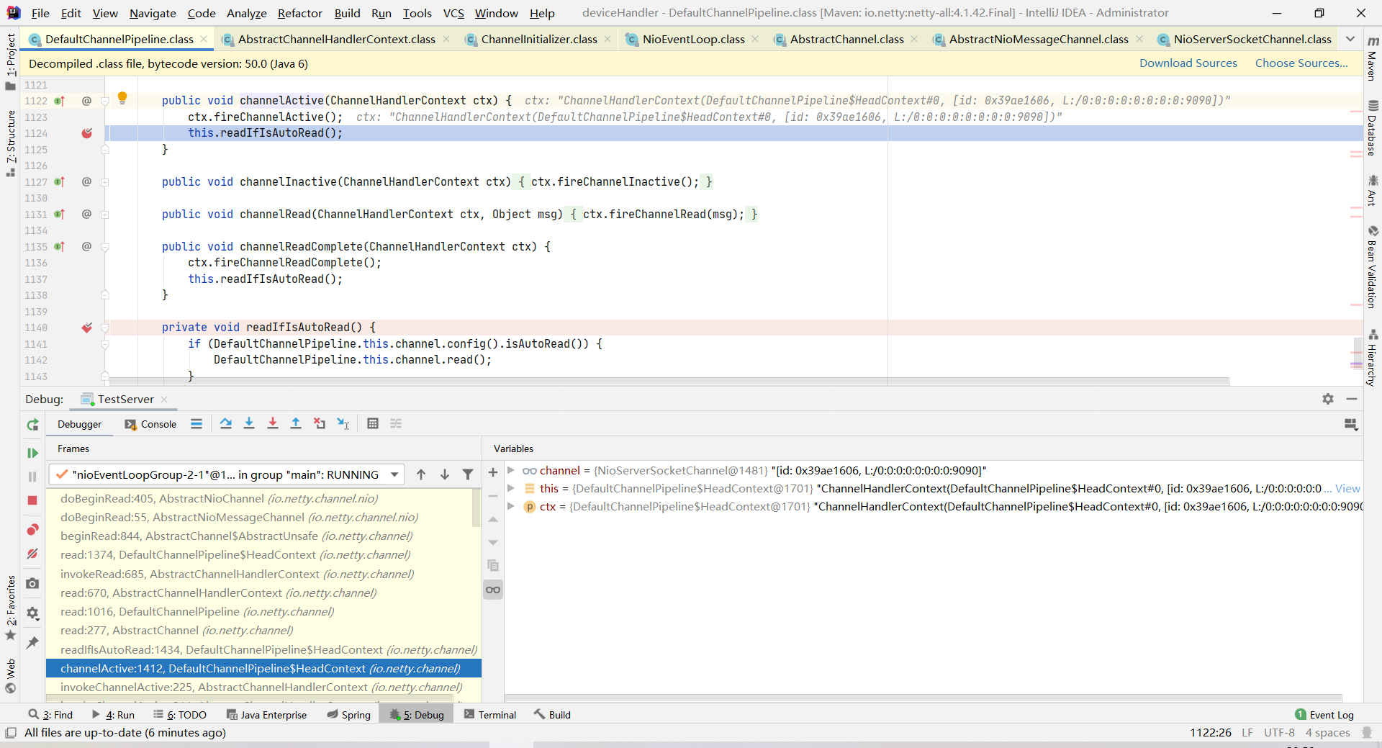Image resolution: width=1382 pixels, height=748 pixels.
Task: Stop the debug session
Action: pyautogui.click(x=32, y=500)
